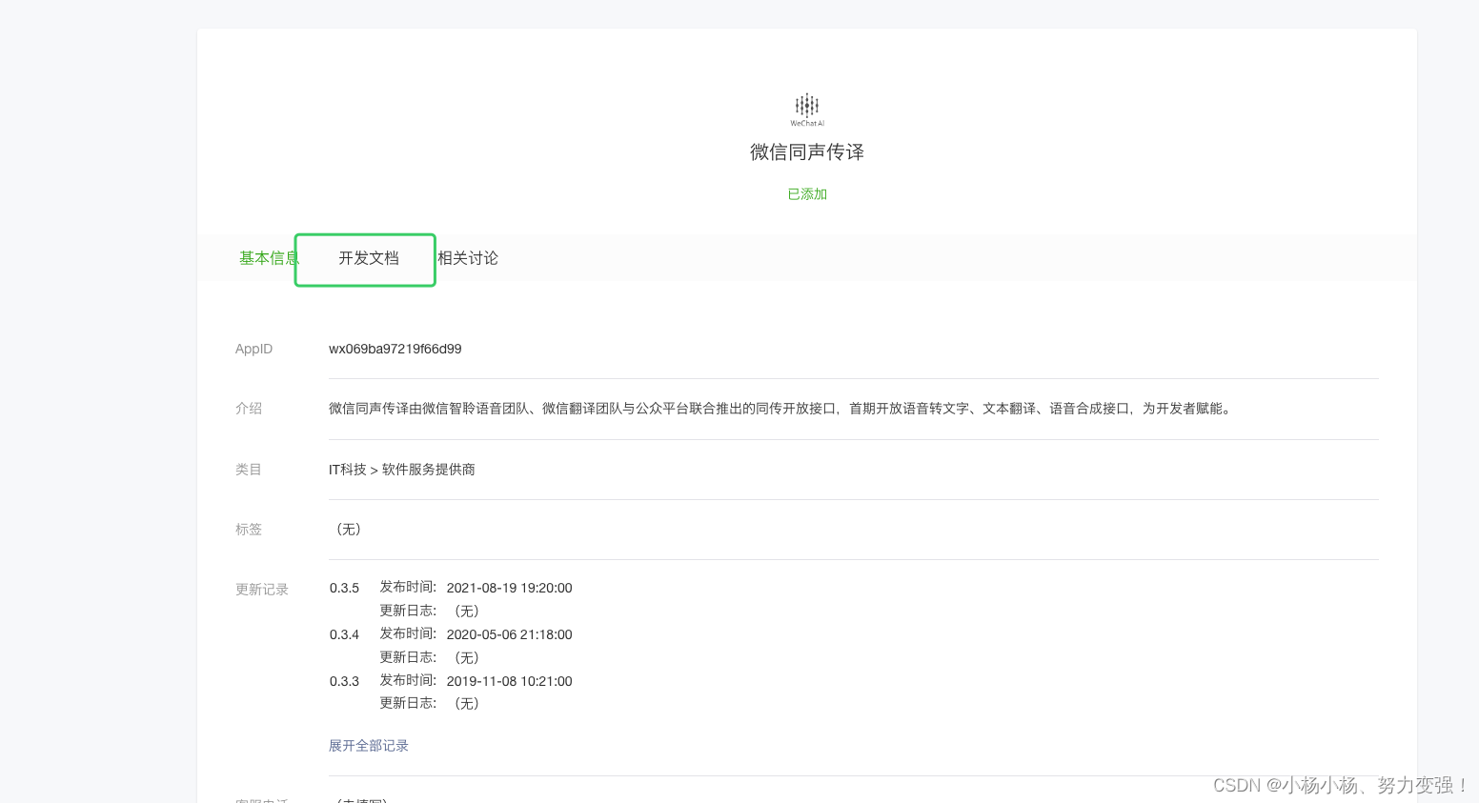Click the WeChat AI plugin logo
Viewport: 1479px width, 803px height.
(807, 110)
